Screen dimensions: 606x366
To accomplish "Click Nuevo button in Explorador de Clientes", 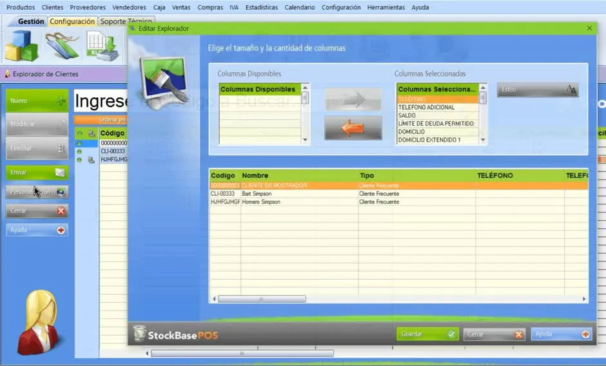I will coord(37,101).
